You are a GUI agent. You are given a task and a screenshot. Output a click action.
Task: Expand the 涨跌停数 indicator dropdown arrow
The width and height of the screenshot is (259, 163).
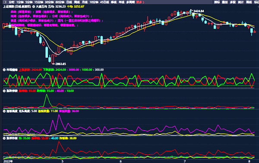pyautogui.click(x=4, y=91)
